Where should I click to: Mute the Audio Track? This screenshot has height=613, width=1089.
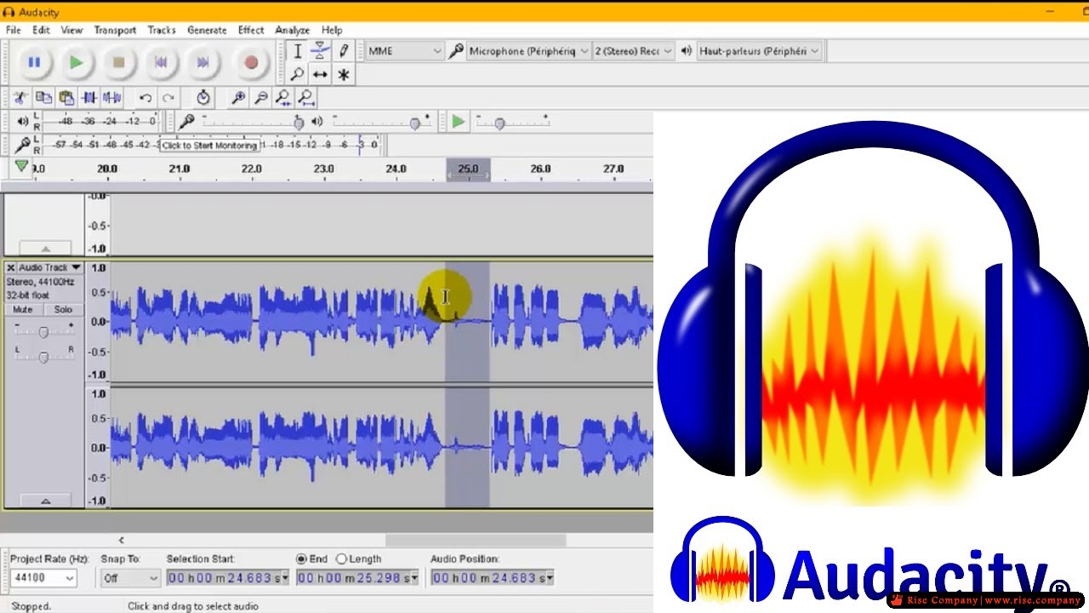click(x=23, y=310)
